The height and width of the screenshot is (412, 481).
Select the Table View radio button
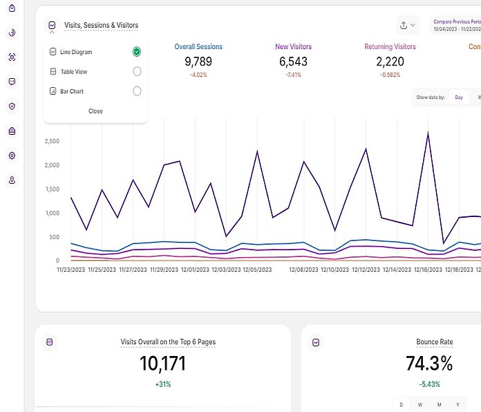[x=137, y=71]
